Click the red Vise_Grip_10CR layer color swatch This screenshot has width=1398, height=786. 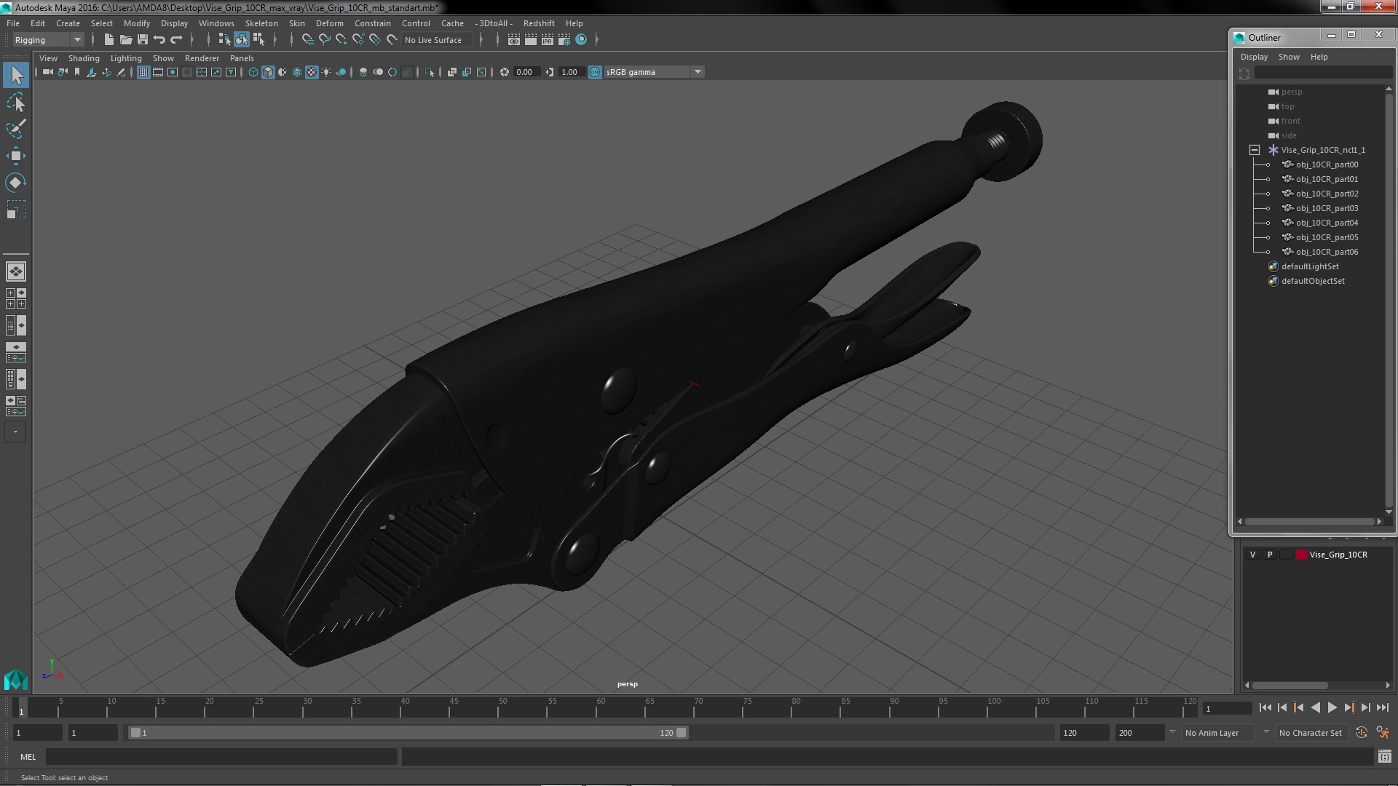1301,555
